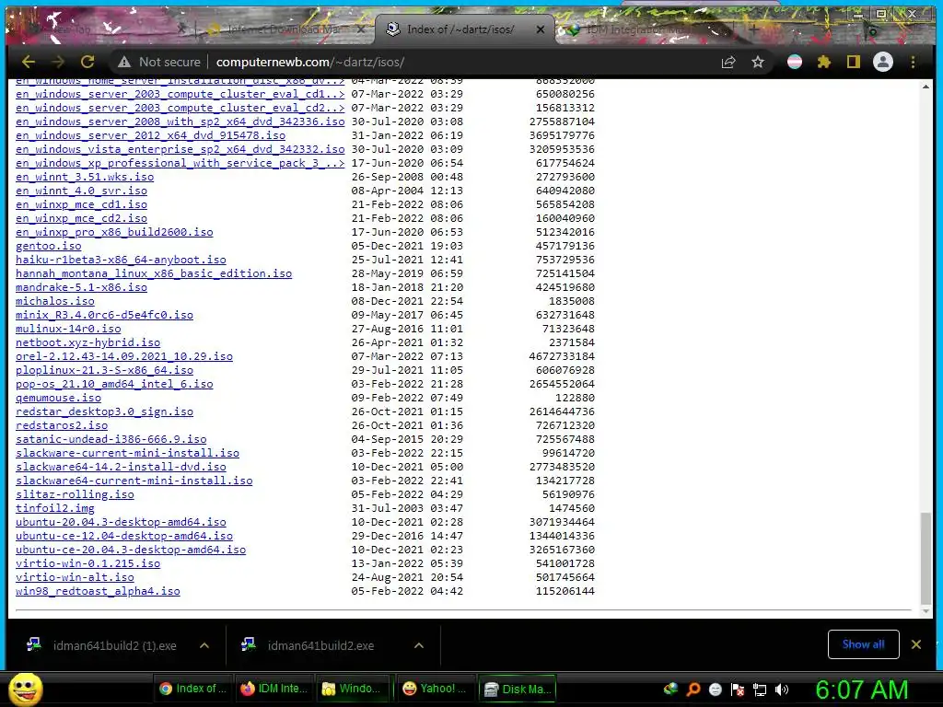The width and height of the screenshot is (943, 707).
Task: Open slackware64-14.2-install-dvd.iso link
Action: (x=121, y=467)
